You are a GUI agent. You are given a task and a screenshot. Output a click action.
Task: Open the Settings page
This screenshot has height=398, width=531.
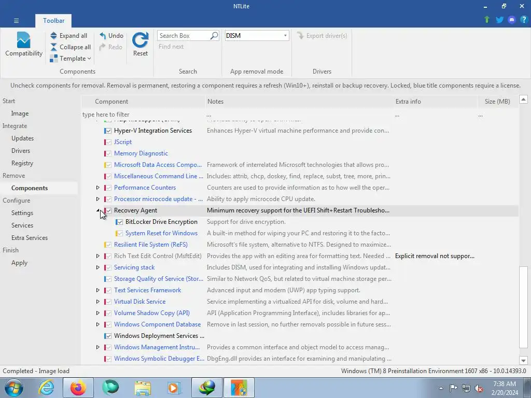[x=22, y=213]
